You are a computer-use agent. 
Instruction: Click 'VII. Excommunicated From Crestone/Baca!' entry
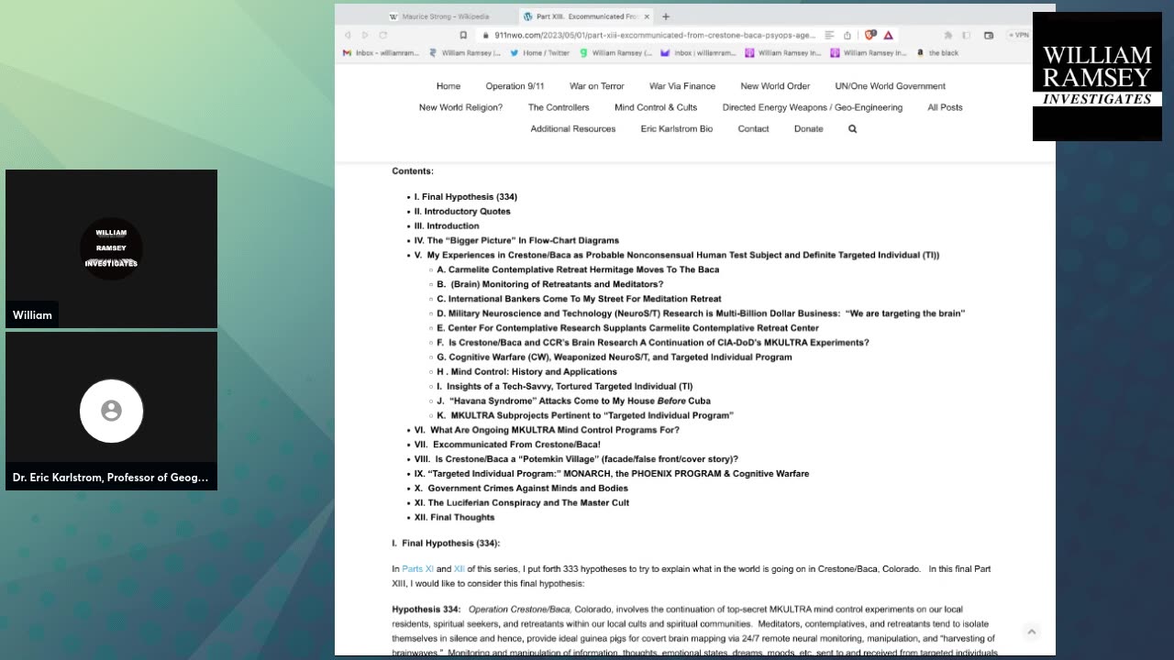point(507,445)
